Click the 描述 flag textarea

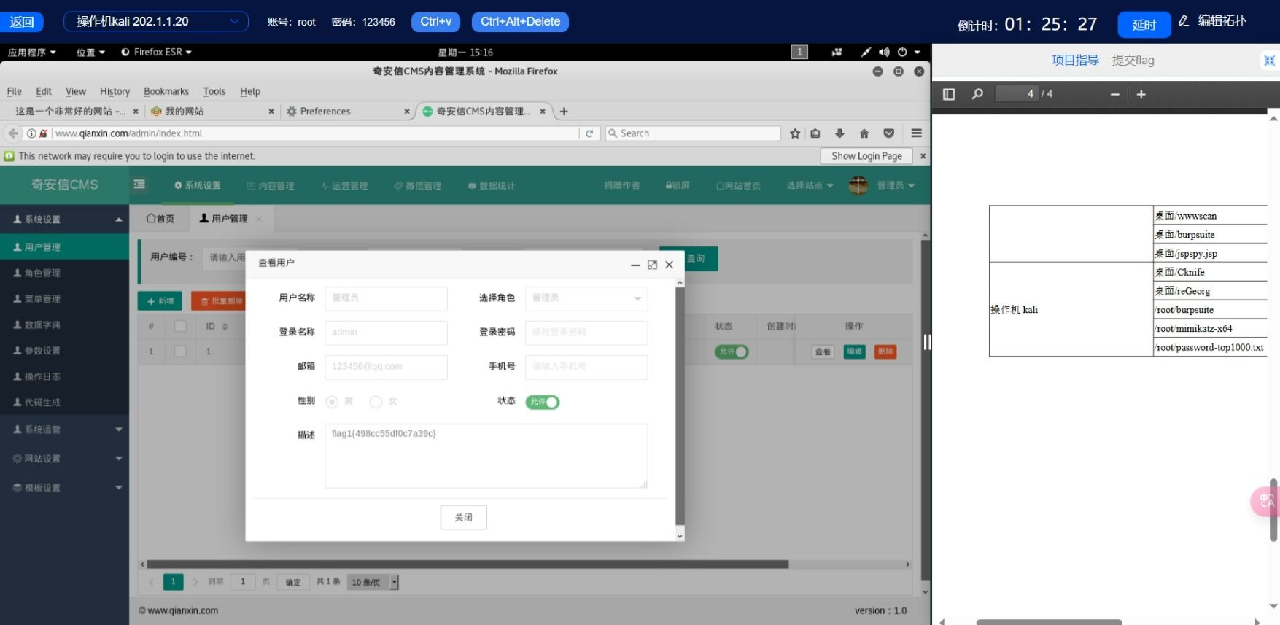[486, 456]
